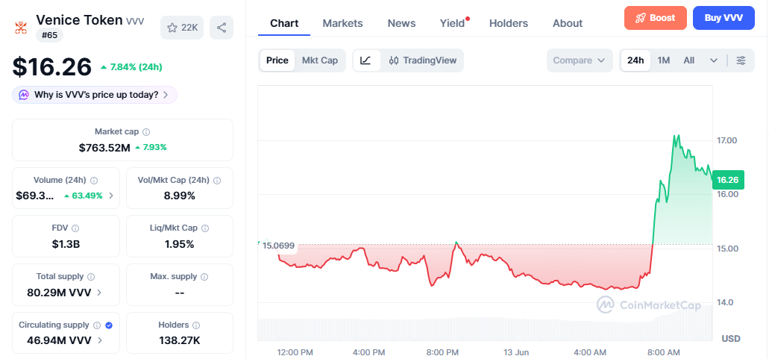This screenshot has height=359, width=769.
Task: Click the TradingView candlestick icon
Action: pyautogui.click(x=393, y=60)
